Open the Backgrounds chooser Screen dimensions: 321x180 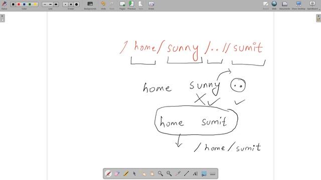pos(90,5)
